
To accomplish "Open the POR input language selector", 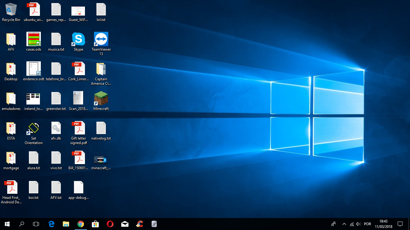I will pyautogui.click(x=367, y=224).
